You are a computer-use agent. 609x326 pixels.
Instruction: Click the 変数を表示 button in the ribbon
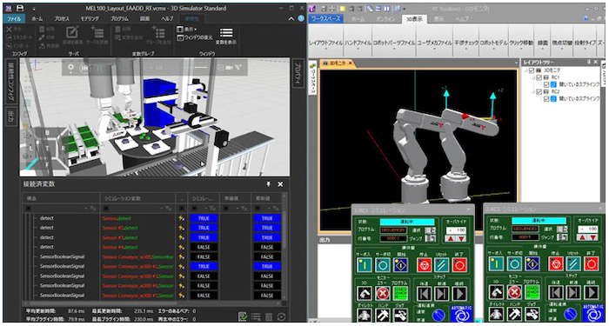[226, 37]
